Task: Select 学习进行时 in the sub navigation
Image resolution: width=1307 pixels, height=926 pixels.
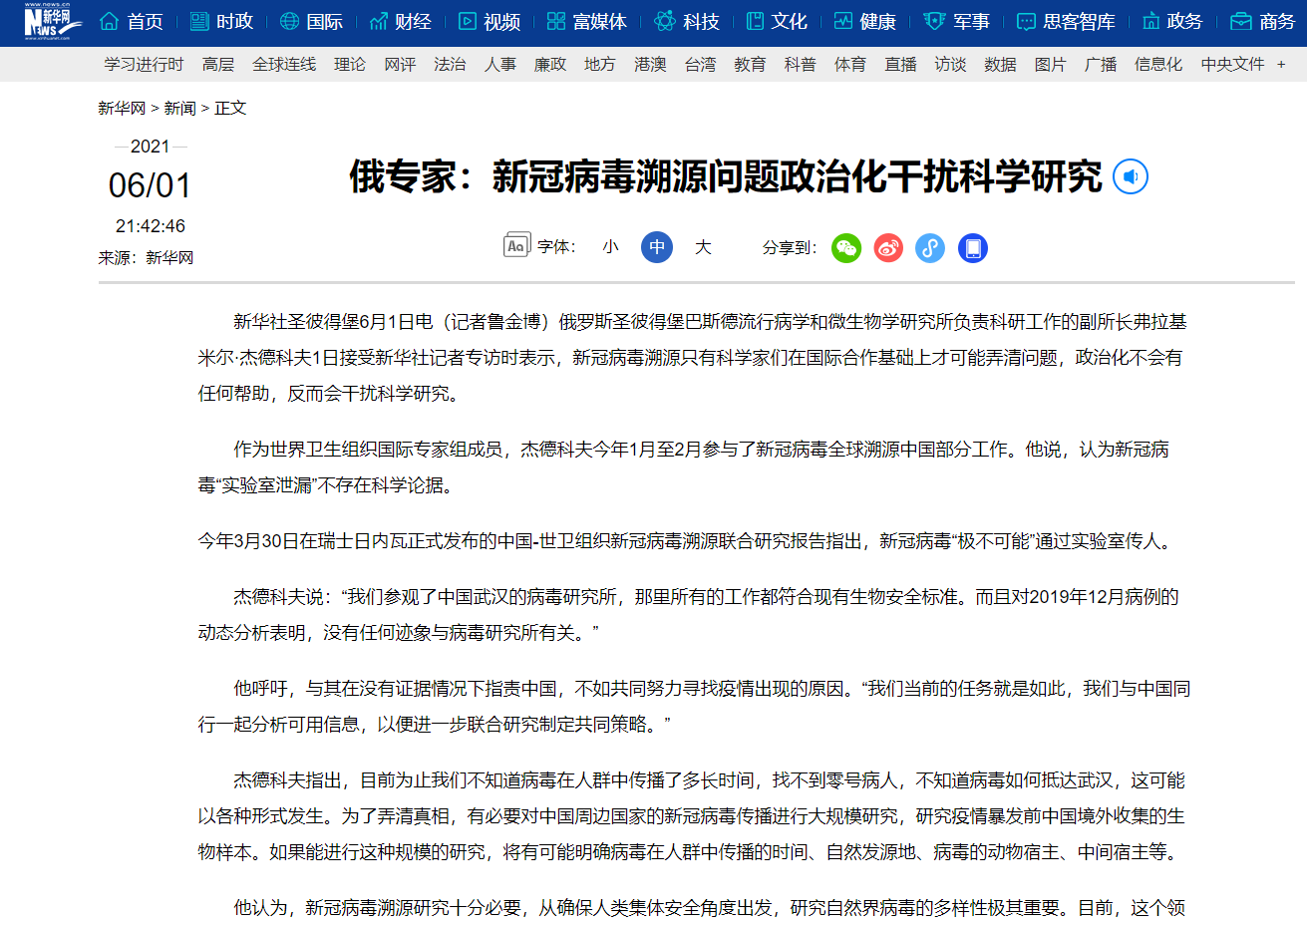Action: click(x=144, y=65)
